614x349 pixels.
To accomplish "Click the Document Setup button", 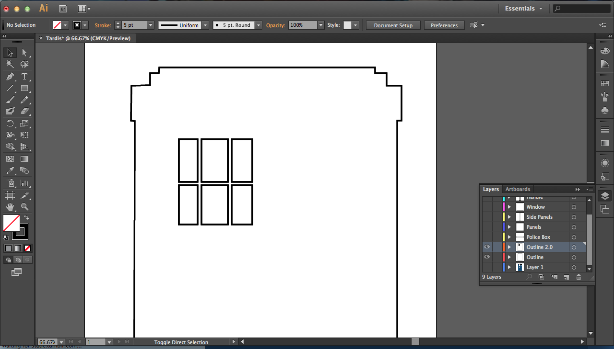I will pyautogui.click(x=393, y=25).
